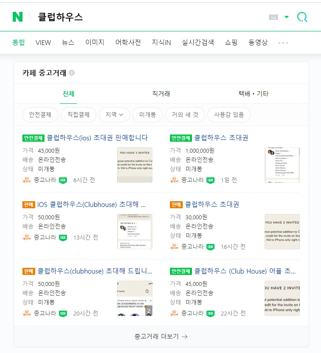Click the green Naver N logo
321x353 pixels.
[18, 17]
